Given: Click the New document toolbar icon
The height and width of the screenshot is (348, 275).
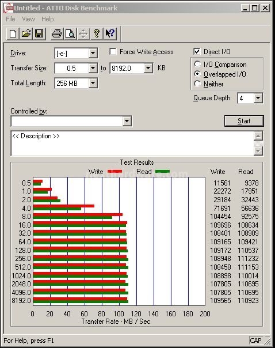Looking at the screenshot, I should click(13, 34).
